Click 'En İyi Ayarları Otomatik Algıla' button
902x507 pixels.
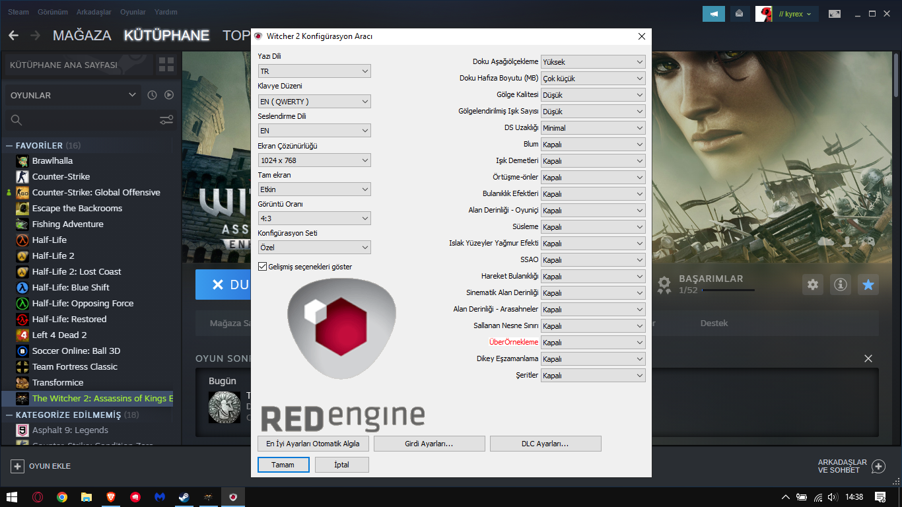pyautogui.click(x=313, y=444)
